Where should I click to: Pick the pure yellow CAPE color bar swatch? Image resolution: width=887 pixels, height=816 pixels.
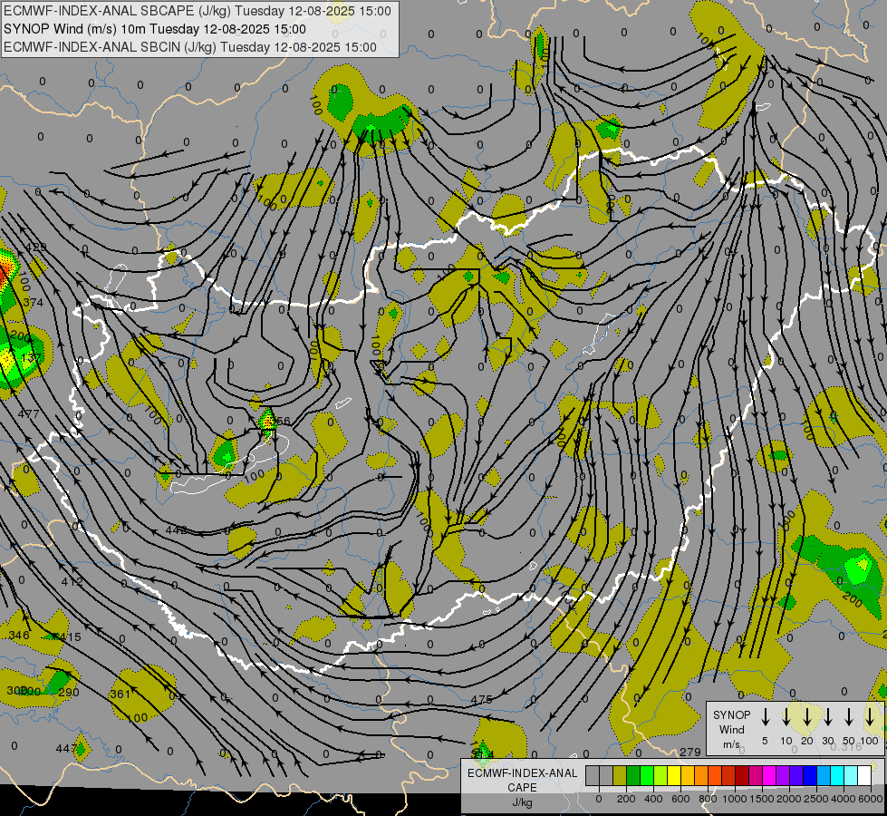click(674, 775)
